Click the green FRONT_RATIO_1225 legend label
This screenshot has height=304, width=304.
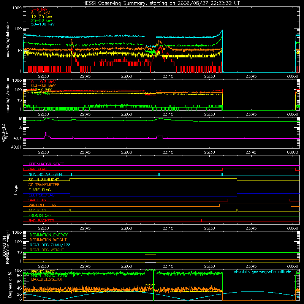(x=49, y=275)
